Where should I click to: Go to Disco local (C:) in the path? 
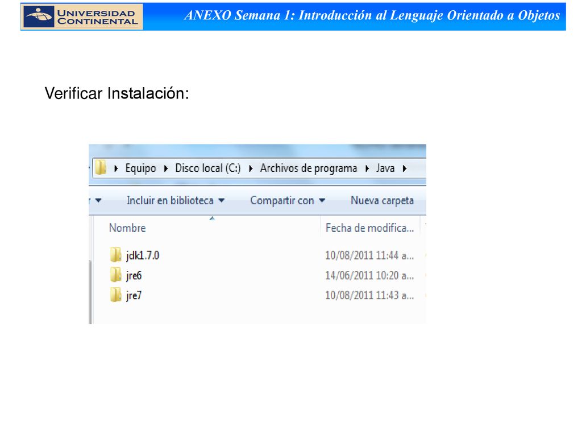point(208,168)
